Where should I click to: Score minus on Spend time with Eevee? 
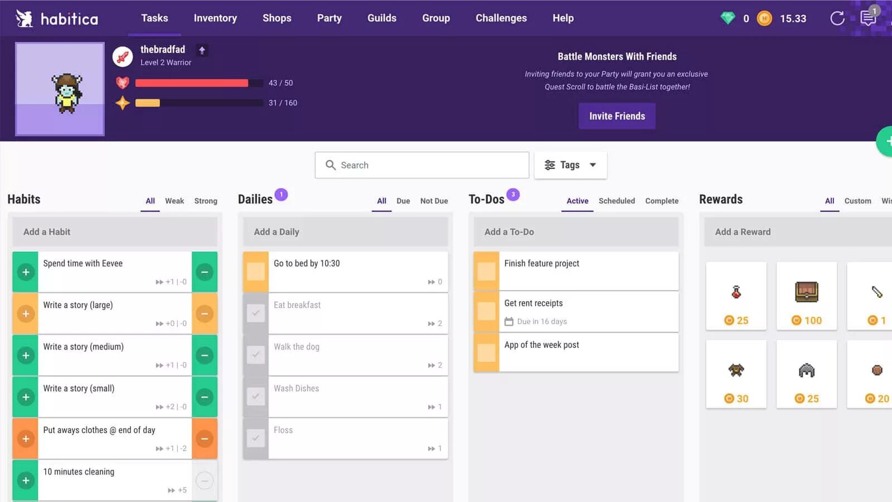pos(205,272)
